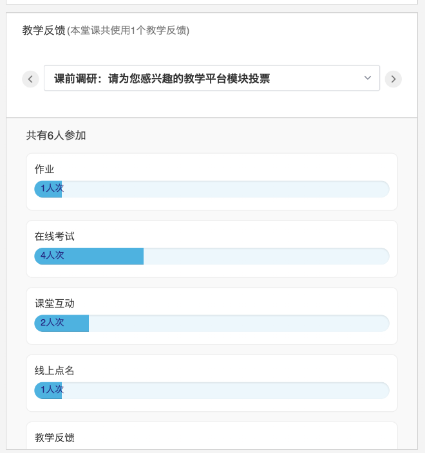
Task: Select the 作业 option card title
Action: (44, 169)
